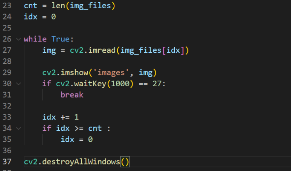Click 'idx = 0' on line 24
Viewport: 291px width, 171px height.
tap(40, 17)
